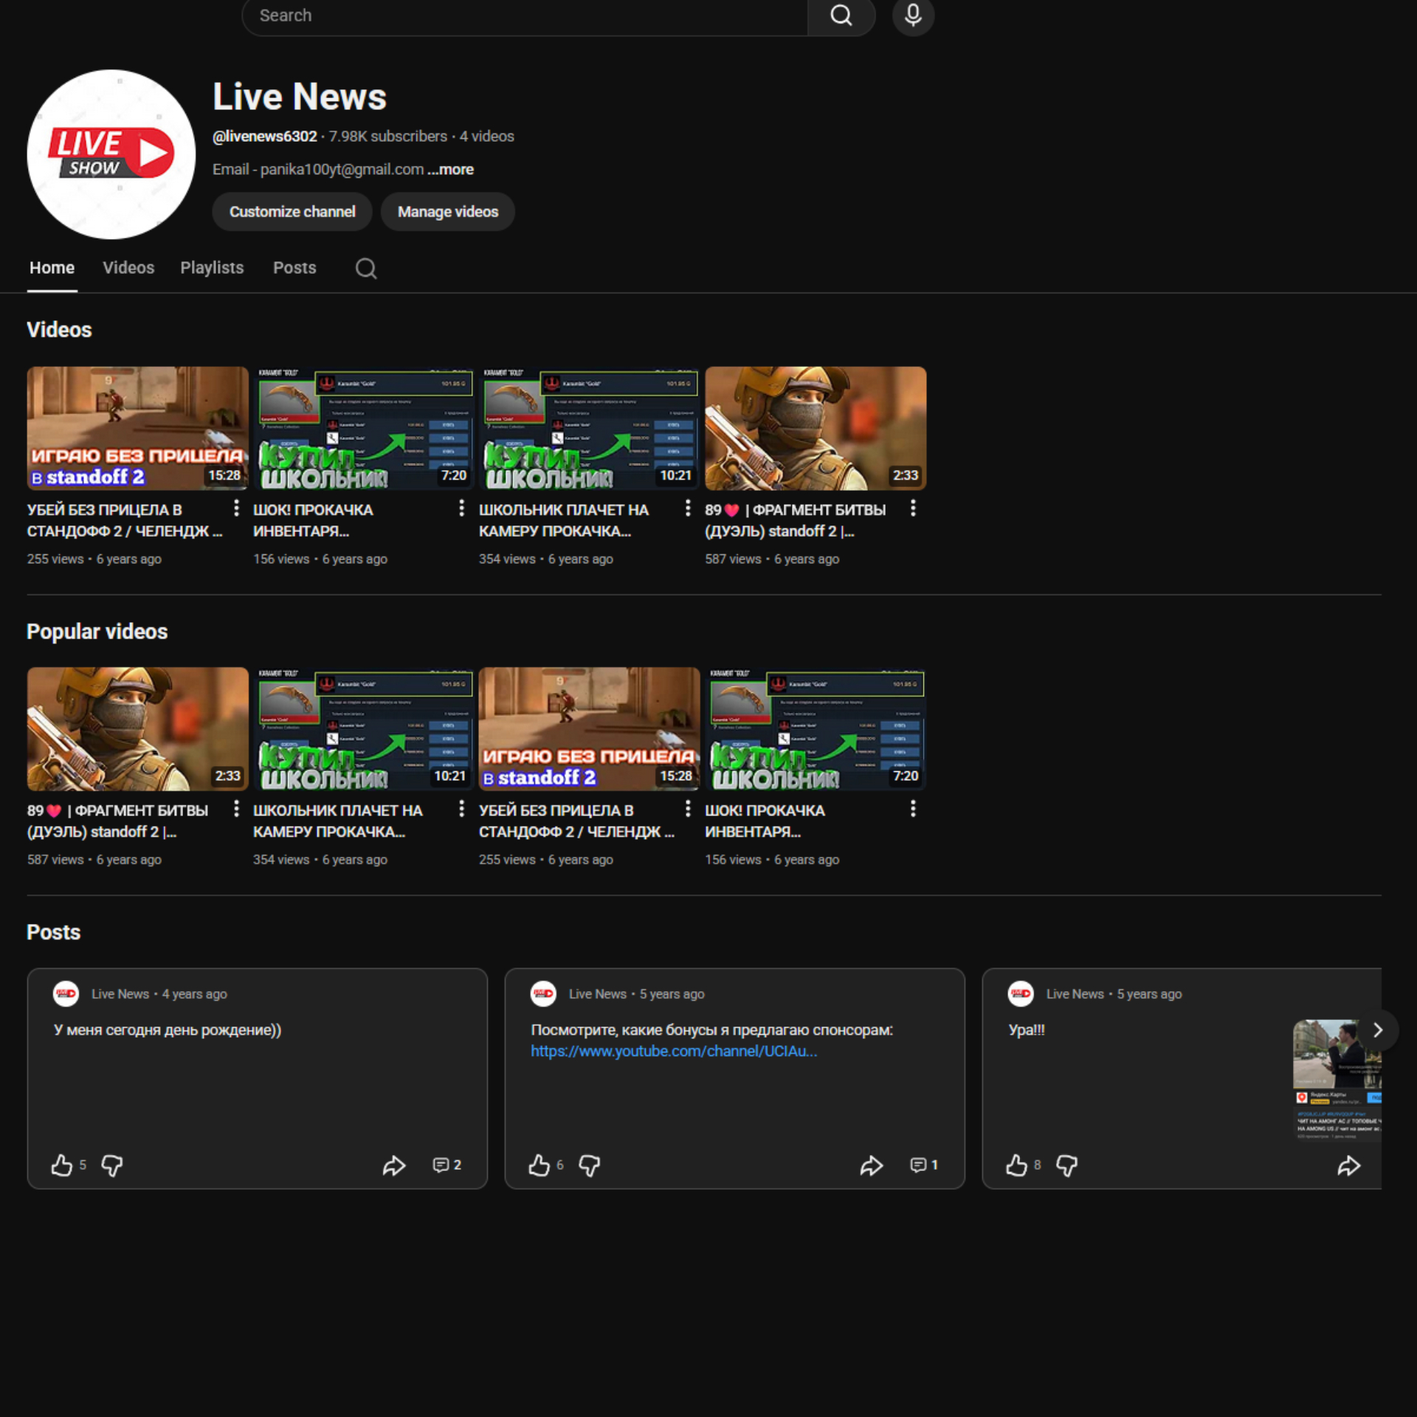Share the sponsor bonuses post

point(872,1165)
